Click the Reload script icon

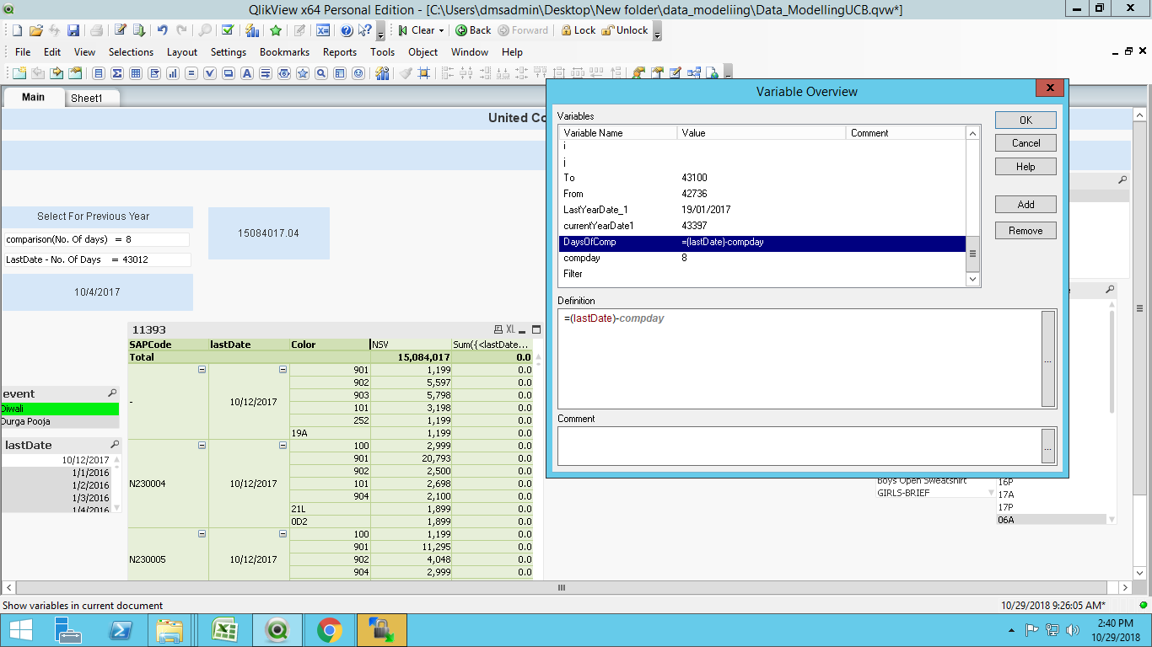(x=138, y=30)
